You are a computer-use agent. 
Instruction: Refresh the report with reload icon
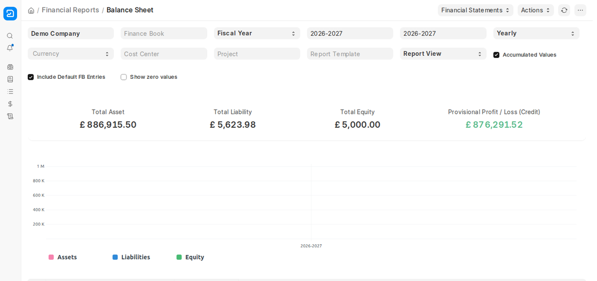(564, 10)
